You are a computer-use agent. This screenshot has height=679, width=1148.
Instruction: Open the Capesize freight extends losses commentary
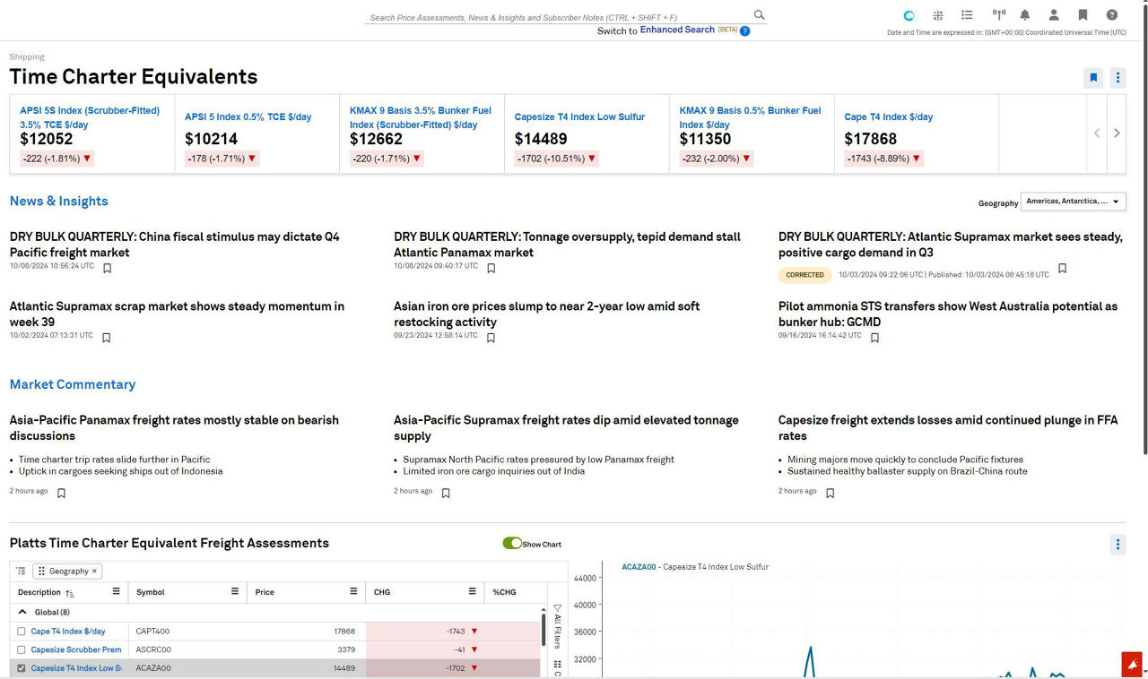coord(947,427)
